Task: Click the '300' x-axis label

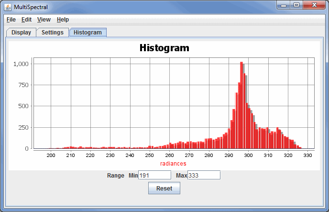Action: click(x=248, y=156)
